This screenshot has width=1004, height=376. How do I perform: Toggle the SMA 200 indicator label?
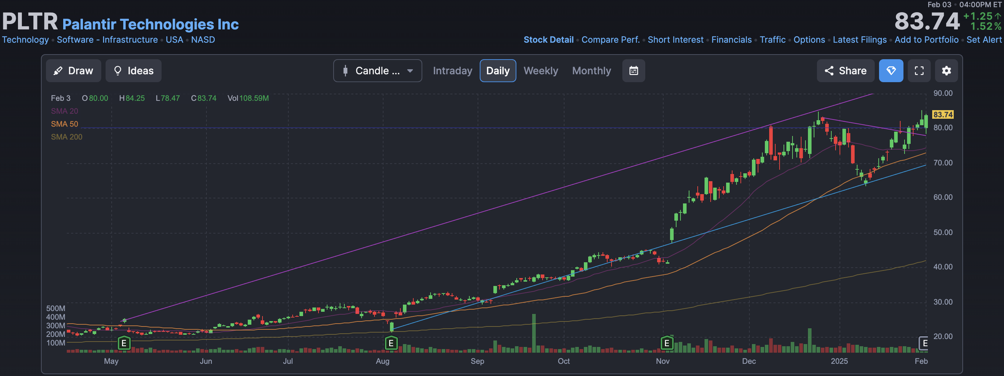(x=67, y=137)
